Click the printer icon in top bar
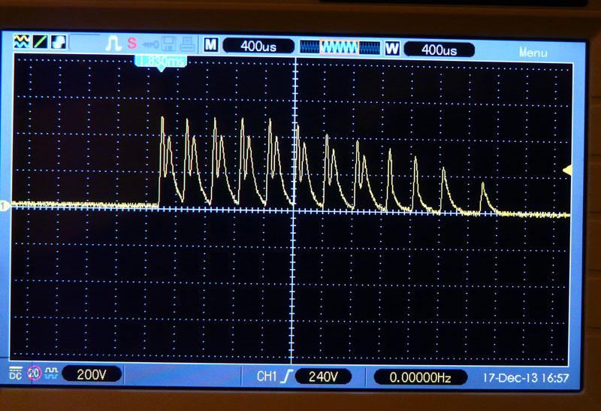This screenshot has width=601, height=411. pyautogui.click(x=186, y=45)
